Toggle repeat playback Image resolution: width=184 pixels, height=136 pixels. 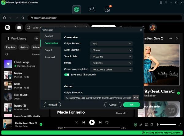click(107, 123)
